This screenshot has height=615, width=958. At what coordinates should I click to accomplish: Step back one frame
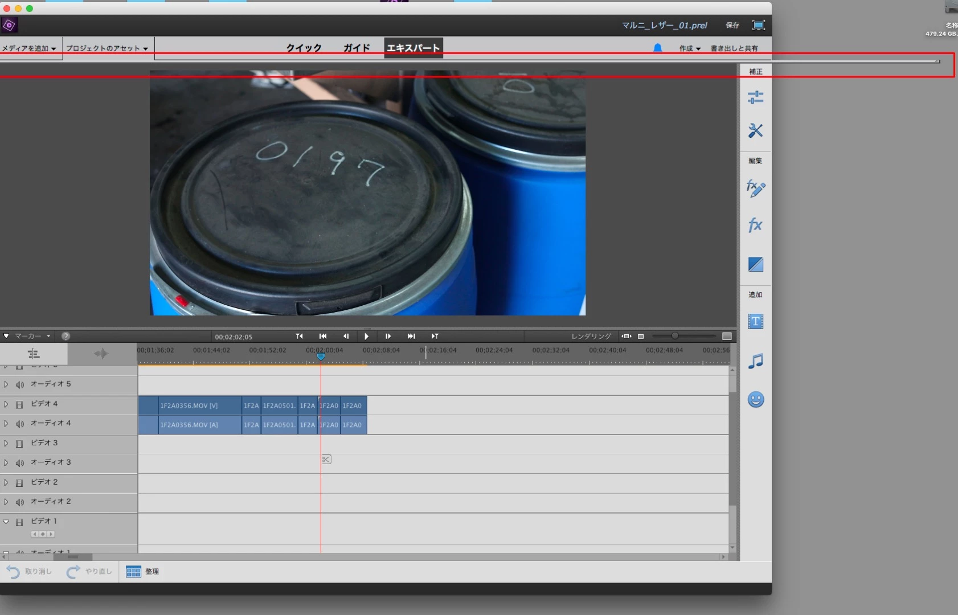pyautogui.click(x=346, y=337)
